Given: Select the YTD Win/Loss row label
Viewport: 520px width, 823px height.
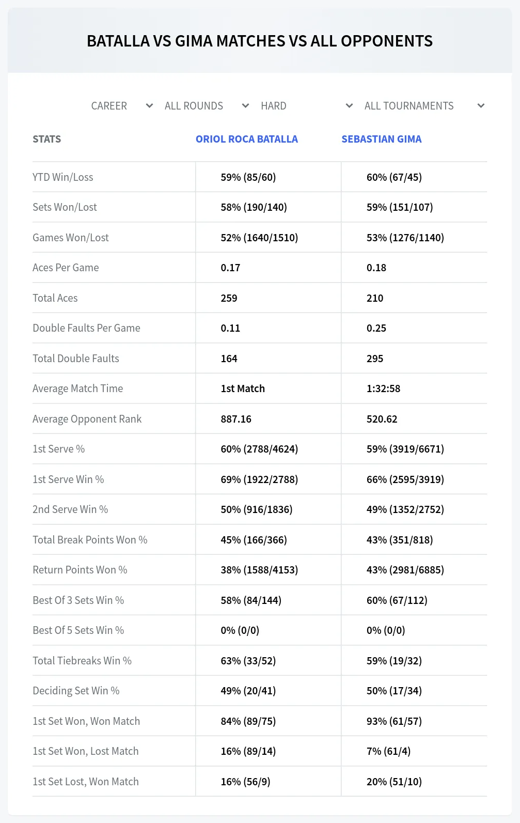Looking at the screenshot, I should (x=63, y=177).
